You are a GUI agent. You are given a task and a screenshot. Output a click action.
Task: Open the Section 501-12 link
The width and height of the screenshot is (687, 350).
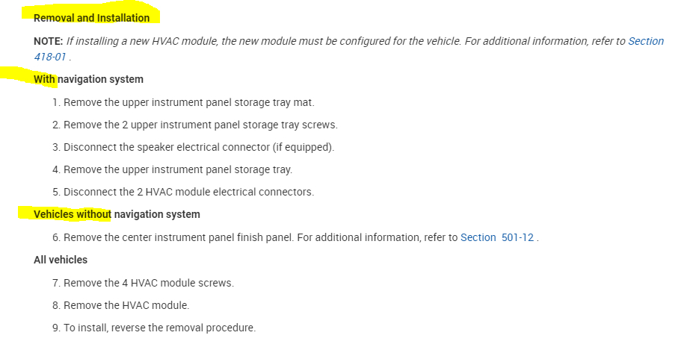[497, 237]
